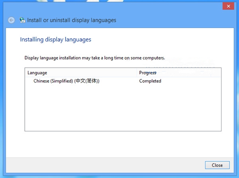Sort by the Language column header
The image size is (239, 178).
37,73
